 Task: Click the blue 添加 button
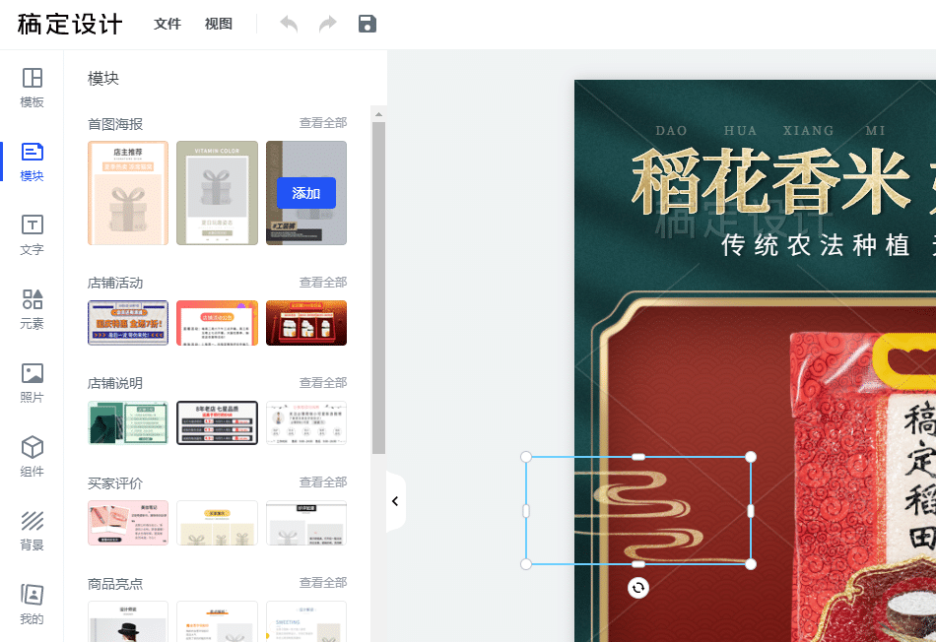(x=306, y=193)
